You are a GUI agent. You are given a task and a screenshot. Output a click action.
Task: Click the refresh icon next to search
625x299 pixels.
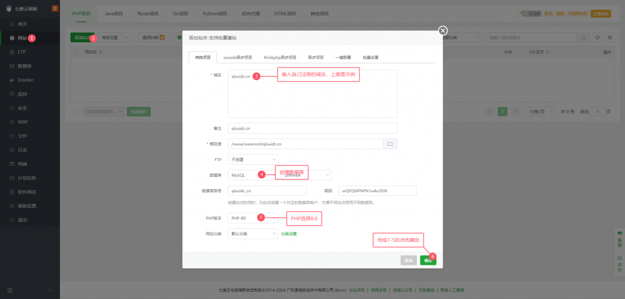click(x=597, y=37)
